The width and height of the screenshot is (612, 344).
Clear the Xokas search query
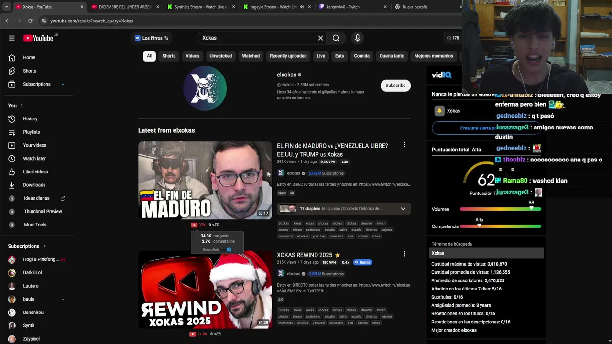tap(321, 38)
